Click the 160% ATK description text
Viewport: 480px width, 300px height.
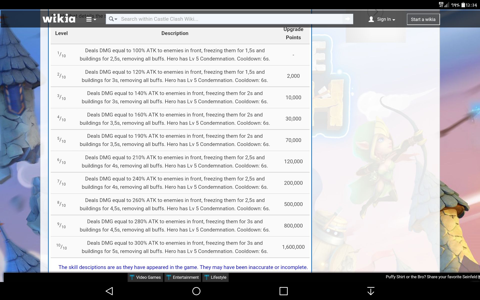[x=175, y=119]
